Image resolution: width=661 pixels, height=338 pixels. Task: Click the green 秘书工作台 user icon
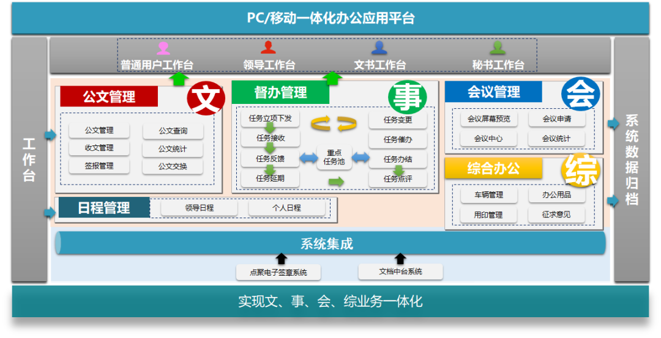pos(498,48)
